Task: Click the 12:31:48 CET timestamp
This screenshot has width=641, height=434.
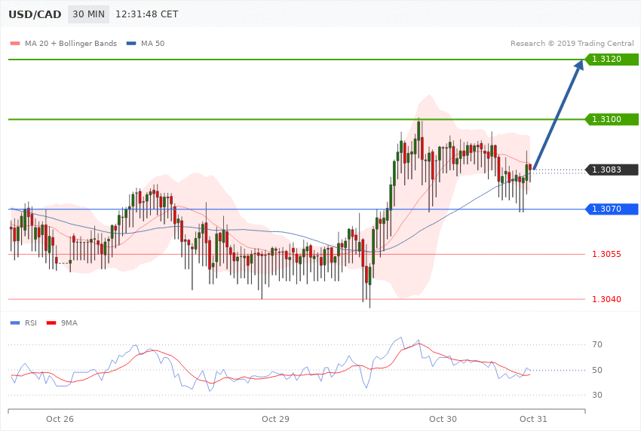Action: pos(147,14)
